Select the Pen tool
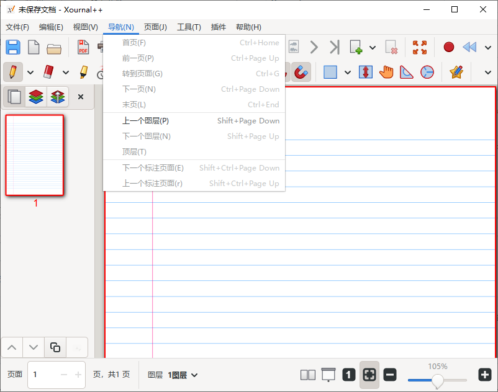 coord(13,72)
